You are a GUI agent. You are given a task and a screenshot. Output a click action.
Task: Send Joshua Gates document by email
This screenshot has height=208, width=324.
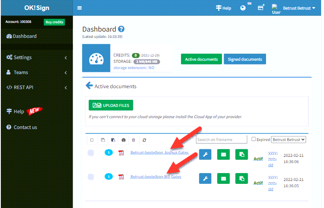(224, 154)
